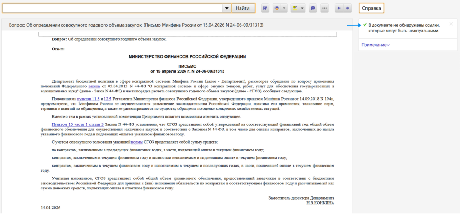The image size is (469, 216).
Task: Click the Найти search button
Action: tap(243, 8)
